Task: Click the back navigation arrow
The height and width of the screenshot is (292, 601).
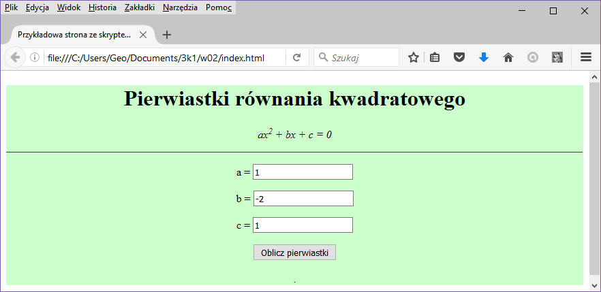Action: 16,58
